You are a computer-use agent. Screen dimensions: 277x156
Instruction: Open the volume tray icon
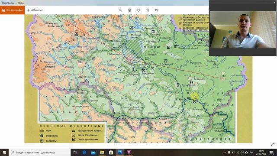coord(242,152)
